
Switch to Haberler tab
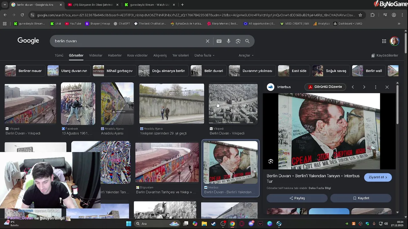click(x=115, y=55)
